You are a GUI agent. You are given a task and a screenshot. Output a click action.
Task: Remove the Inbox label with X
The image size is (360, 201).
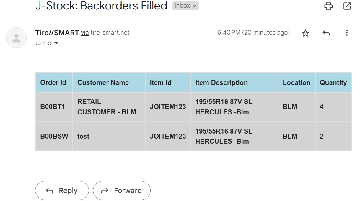coord(194,6)
